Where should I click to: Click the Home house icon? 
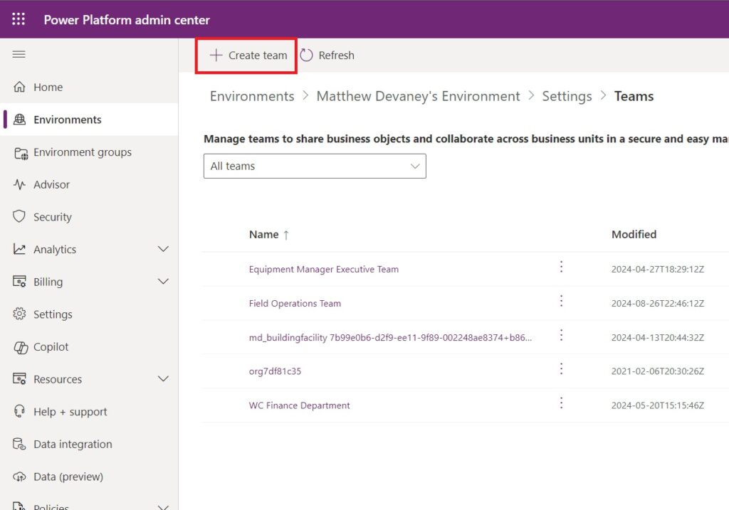pyautogui.click(x=19, y=87)
